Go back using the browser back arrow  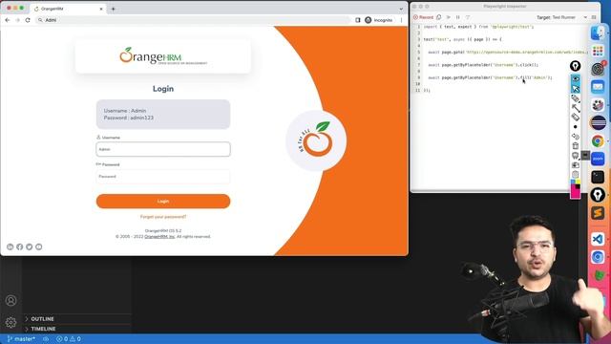8,20
